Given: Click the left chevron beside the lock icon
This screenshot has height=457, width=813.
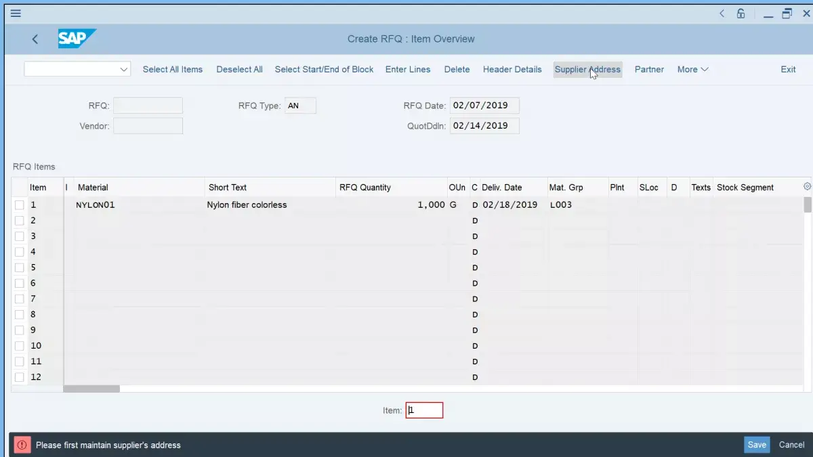Looking at the screenshot, I should pyautogui.click(x=722, y=14).
